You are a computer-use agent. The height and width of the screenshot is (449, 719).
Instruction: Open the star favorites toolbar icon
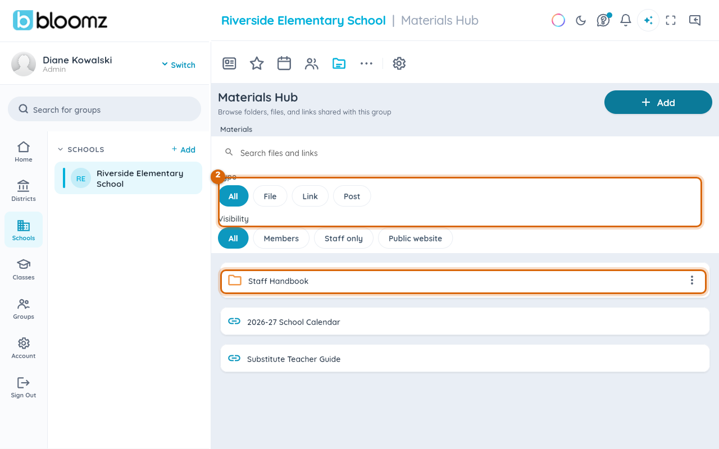tap(257, 63)
